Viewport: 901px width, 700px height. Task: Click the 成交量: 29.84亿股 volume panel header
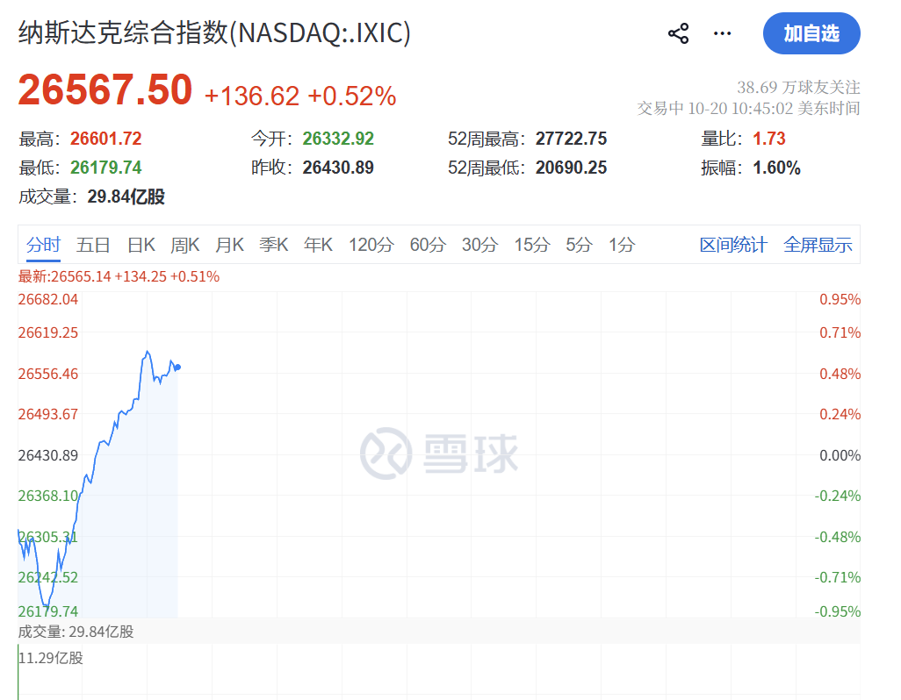76,632
